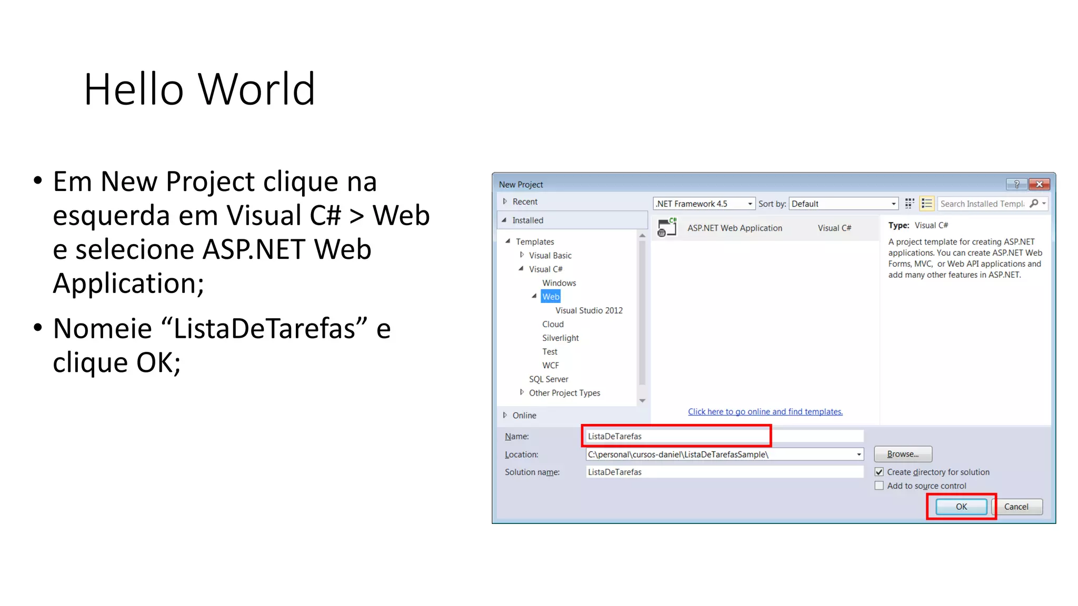Collapse the Installed section
This screenshot has height=606, width=1078.
tap(504, 220)
